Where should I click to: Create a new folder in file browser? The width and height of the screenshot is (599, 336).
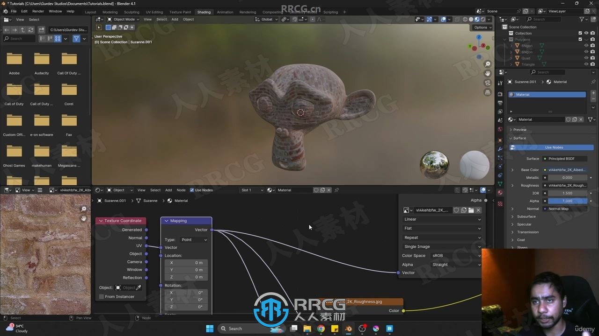[41, 29]
